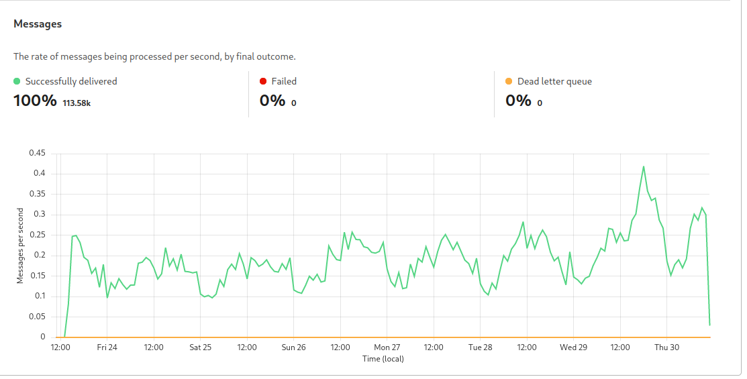747x379 pixels.
Task: Click the Messages per second axis title
Action: pos(20,245)
